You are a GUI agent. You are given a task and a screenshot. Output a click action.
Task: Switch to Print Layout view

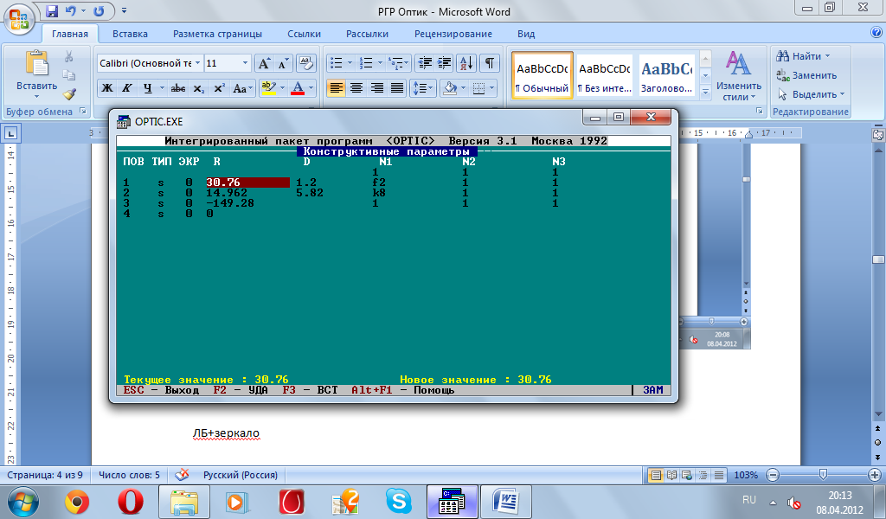pyautogui.click(x=656, y=475)
